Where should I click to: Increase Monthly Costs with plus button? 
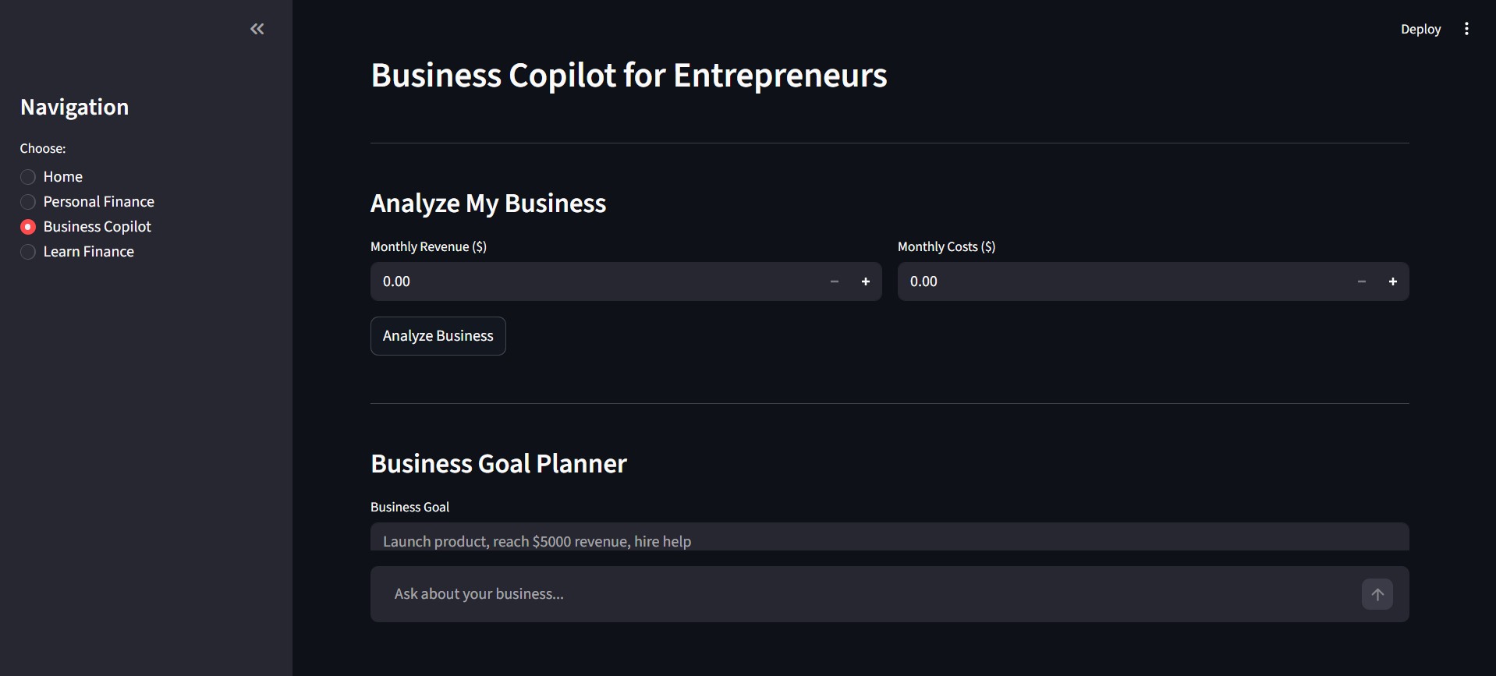click(1392, 281)
